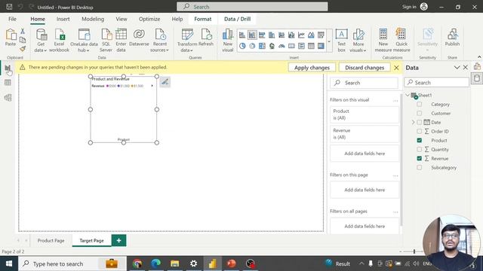
Task: Click the Format painter brush icon
Action: tap(23, 48)
